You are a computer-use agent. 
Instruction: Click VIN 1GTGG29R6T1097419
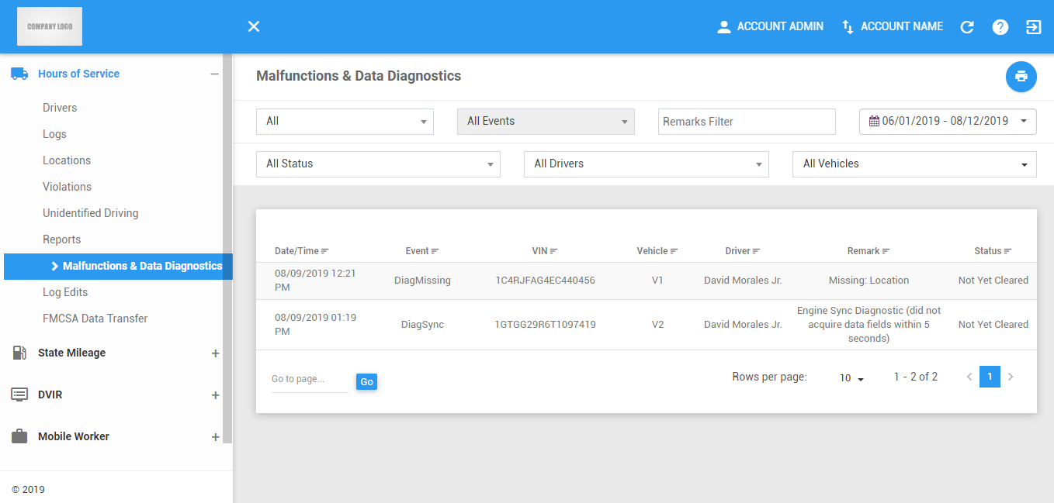(x=545, y=325)
